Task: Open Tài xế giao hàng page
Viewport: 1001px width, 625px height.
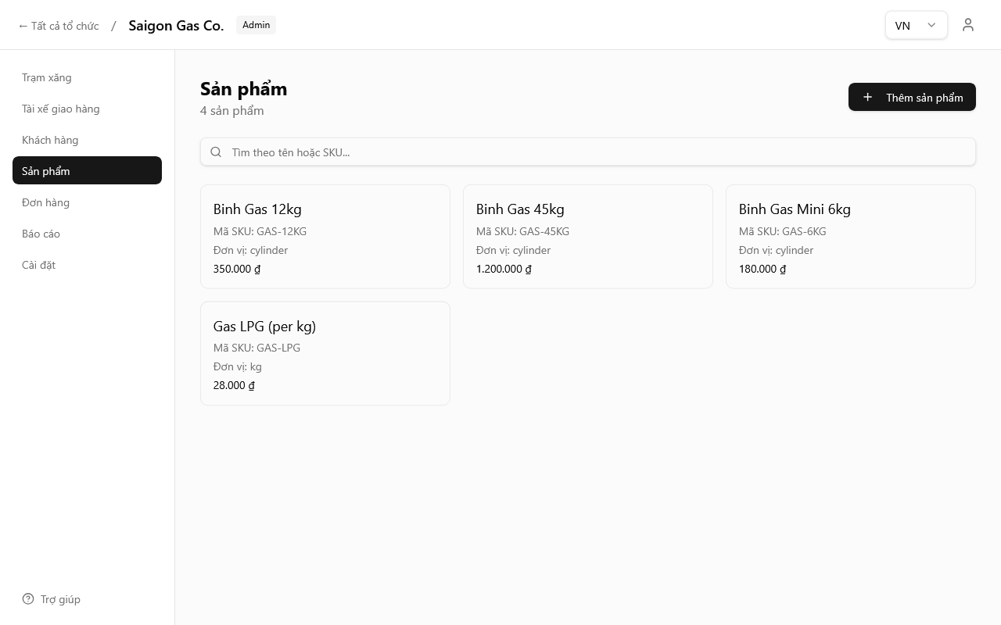Action: click(61, 109)
